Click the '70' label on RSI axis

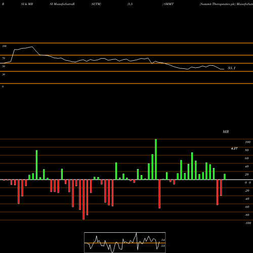(x=4, y=58)
